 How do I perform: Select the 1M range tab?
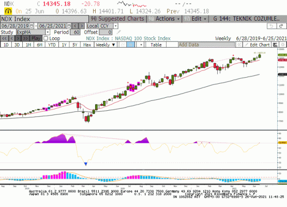point(28,45)
